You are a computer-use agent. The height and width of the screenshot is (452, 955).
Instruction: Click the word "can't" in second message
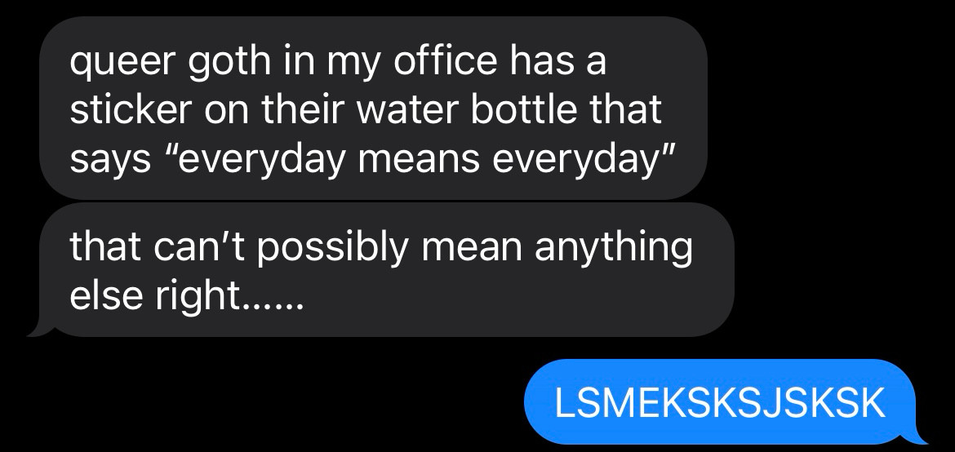click(199, 246)
